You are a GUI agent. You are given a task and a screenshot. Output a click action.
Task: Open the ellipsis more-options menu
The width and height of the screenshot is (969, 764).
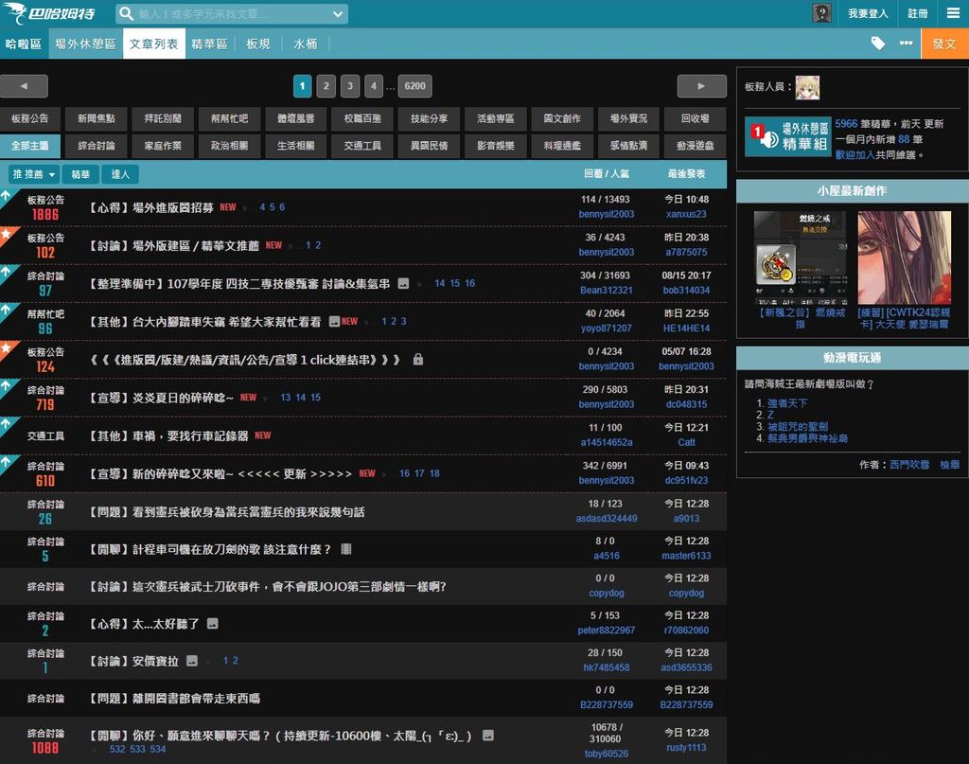point(906,43)
